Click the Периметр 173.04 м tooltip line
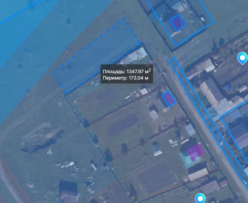248x203 pixels. (x=126, y=78)
